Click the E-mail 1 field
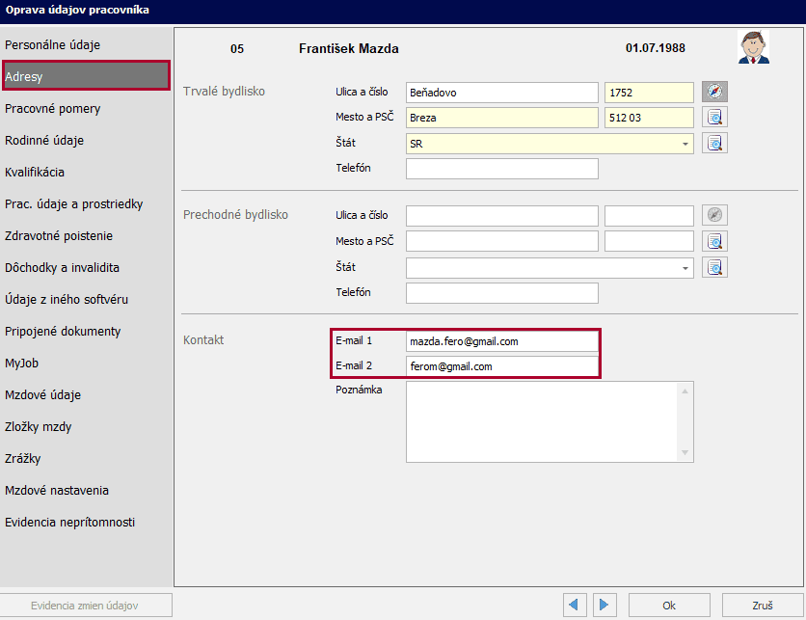 501,341
